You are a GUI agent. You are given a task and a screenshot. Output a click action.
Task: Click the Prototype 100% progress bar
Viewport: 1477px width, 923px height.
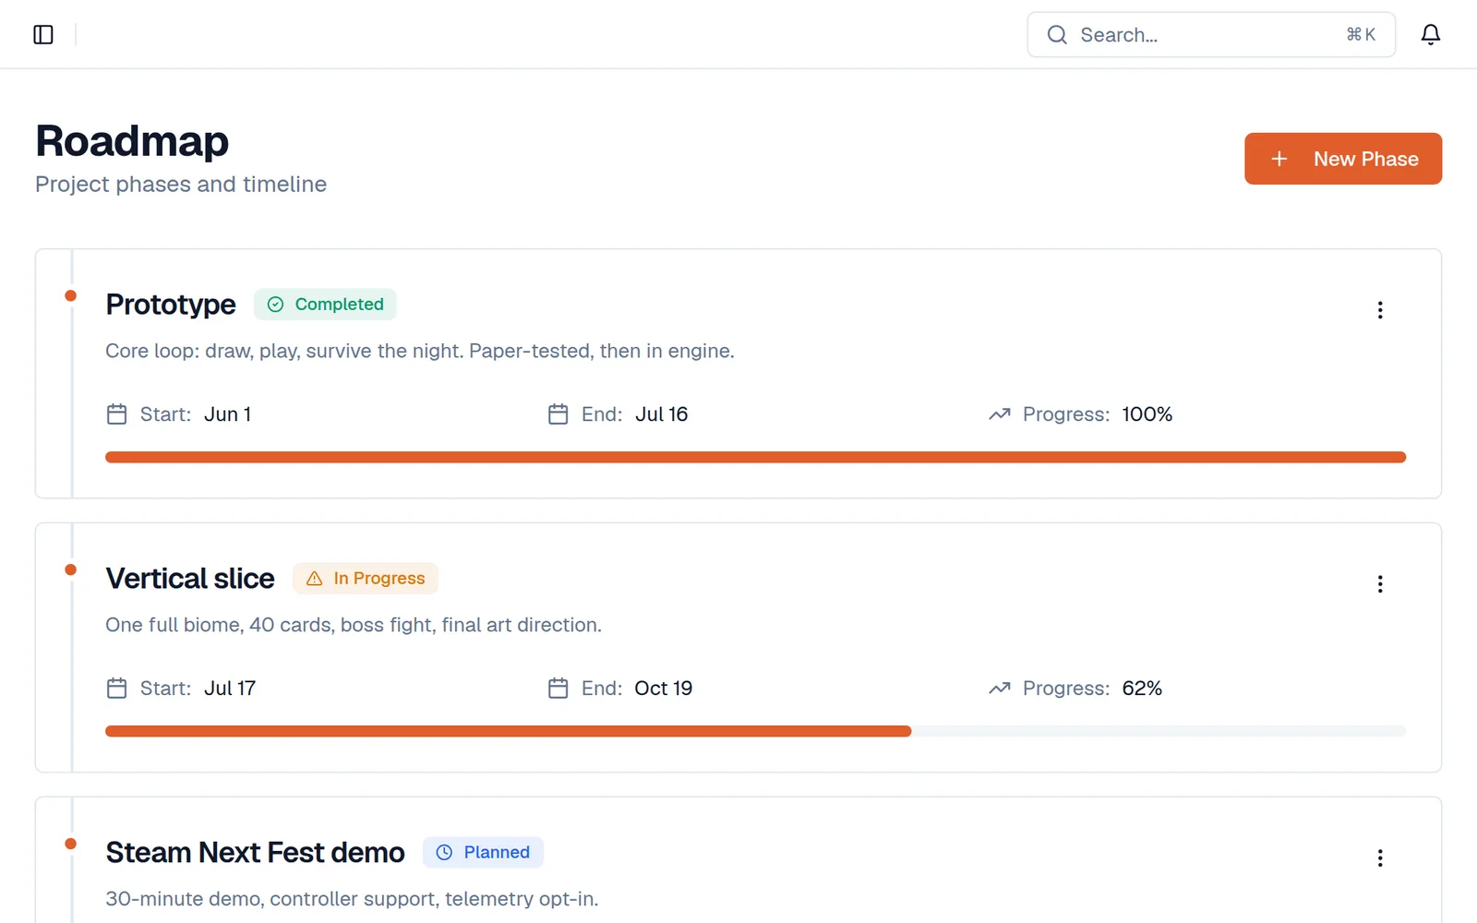[755, 457]
